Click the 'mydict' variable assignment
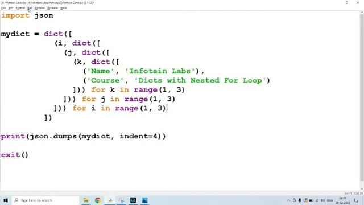Viewport: 364px width, 205px height. (x=15, y=34)
